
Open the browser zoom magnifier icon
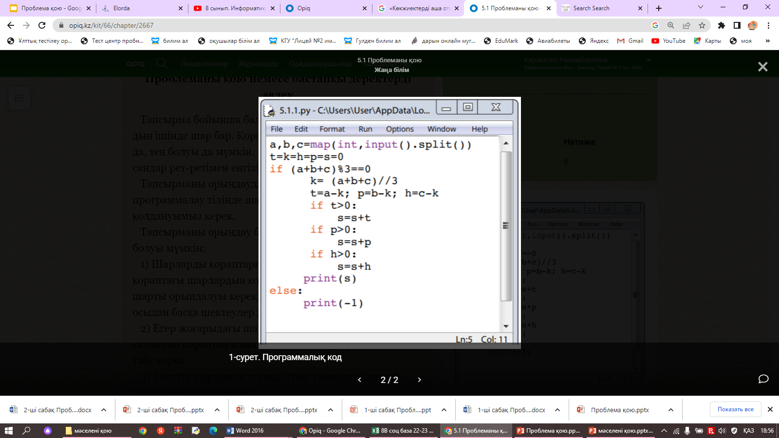(x=671, y=25)
